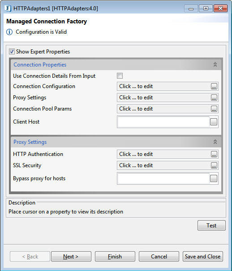Click small button beside Client Host field
232x271 pixels.
click(214, 122)
